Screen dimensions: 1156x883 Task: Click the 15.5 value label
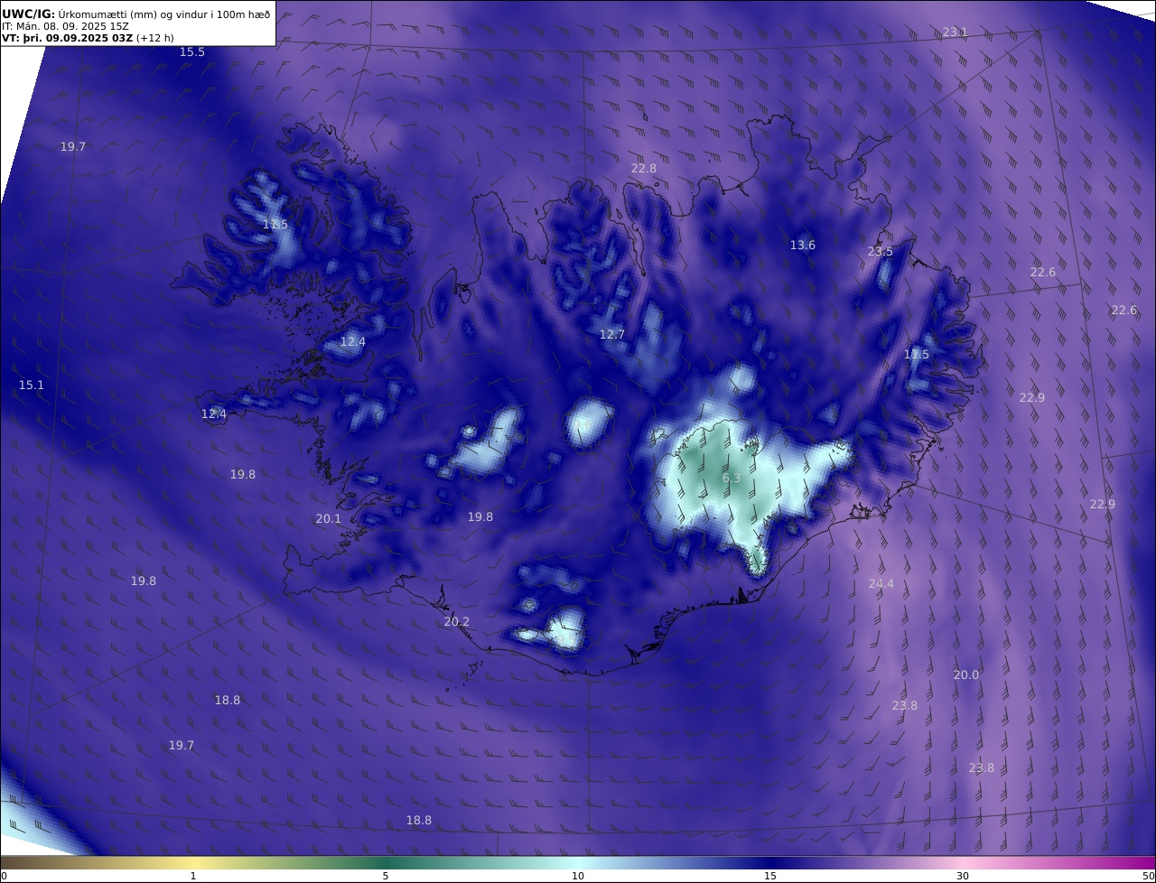[x=192, y=52]
